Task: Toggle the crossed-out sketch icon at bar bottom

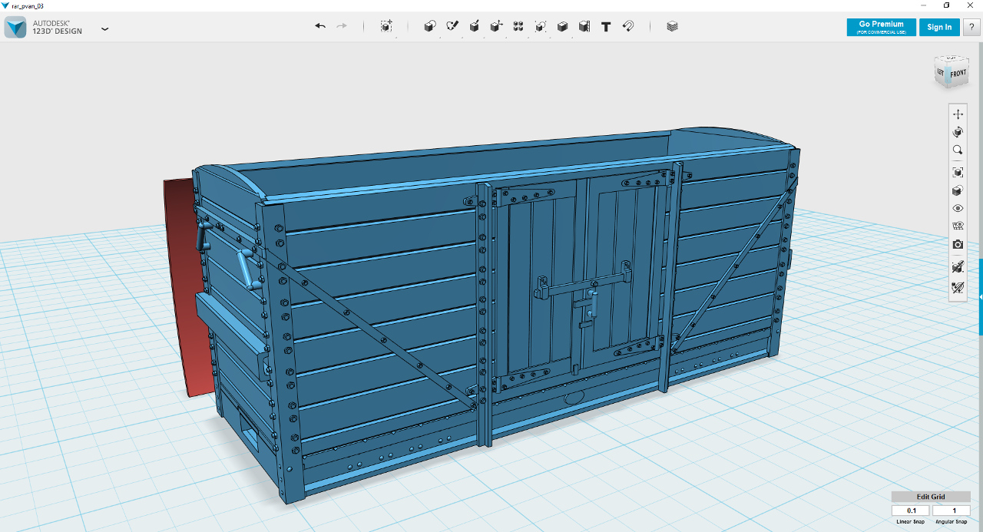Action: (x=958, y=289)
